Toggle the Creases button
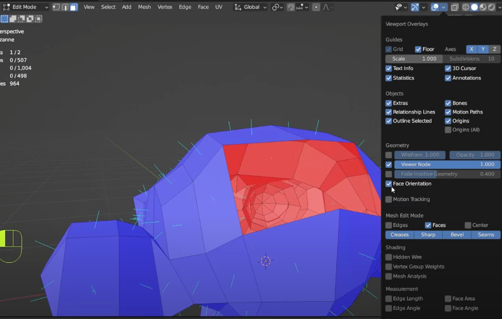 pos(400,235)
